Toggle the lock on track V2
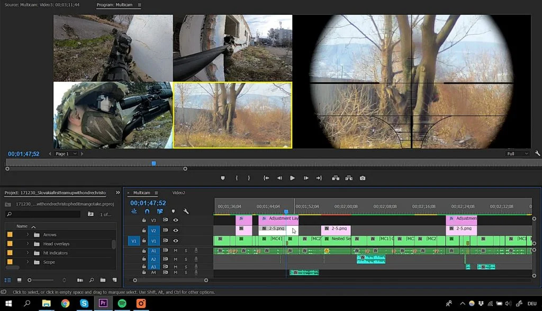Image resolution: width=542 pixels, height=311 pixels. (x=144, y=231)
